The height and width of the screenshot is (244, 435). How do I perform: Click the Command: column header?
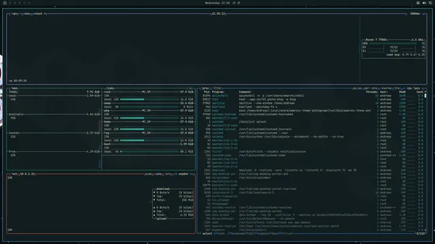[x=245, y=92]
